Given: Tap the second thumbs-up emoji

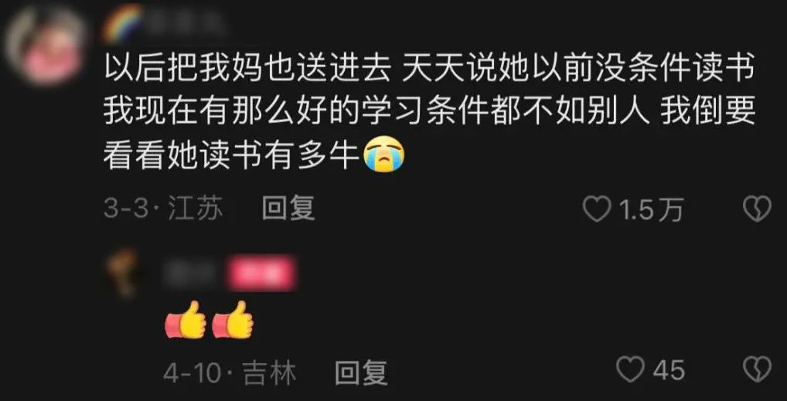Looking at the screenshot, I should tap(233, 320).
